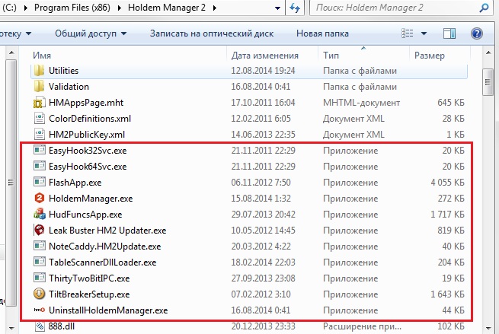Select the NoteCaddy.HM2Update.exe icon
The width and height of the screenshot is (499, 334).
pos(40,246)
